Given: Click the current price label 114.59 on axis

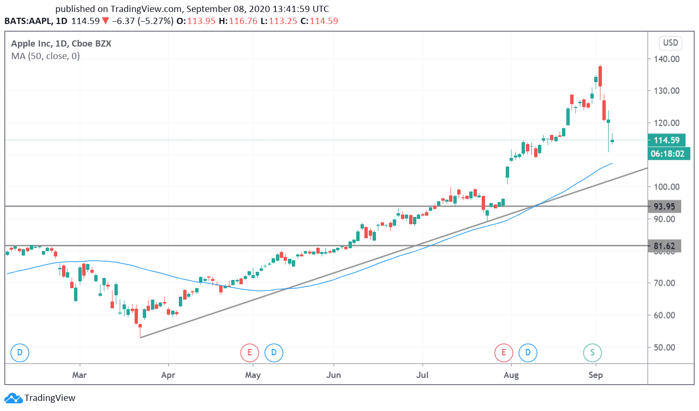Looking at the screenshot, I should [666, 140].
